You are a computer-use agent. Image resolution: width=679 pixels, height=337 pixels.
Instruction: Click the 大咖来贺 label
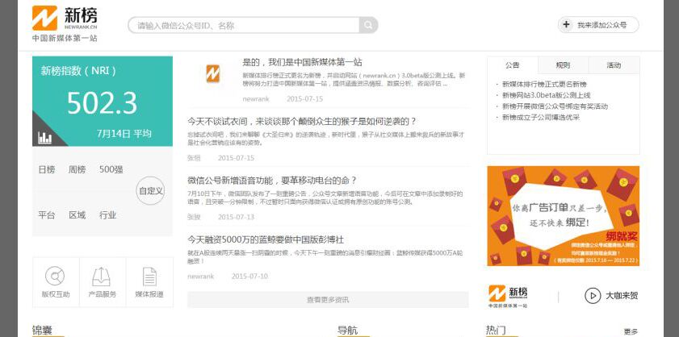(622, 296)
